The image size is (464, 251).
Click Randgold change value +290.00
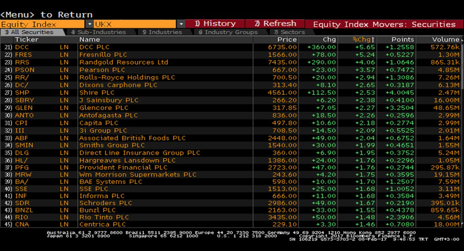(322, 62)
